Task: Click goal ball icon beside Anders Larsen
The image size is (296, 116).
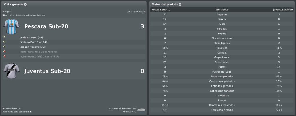Action: (4, 37)
